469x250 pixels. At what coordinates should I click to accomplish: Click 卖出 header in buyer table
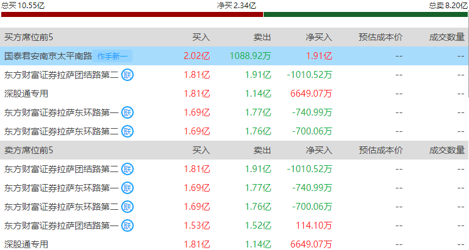tap(262, 37)
